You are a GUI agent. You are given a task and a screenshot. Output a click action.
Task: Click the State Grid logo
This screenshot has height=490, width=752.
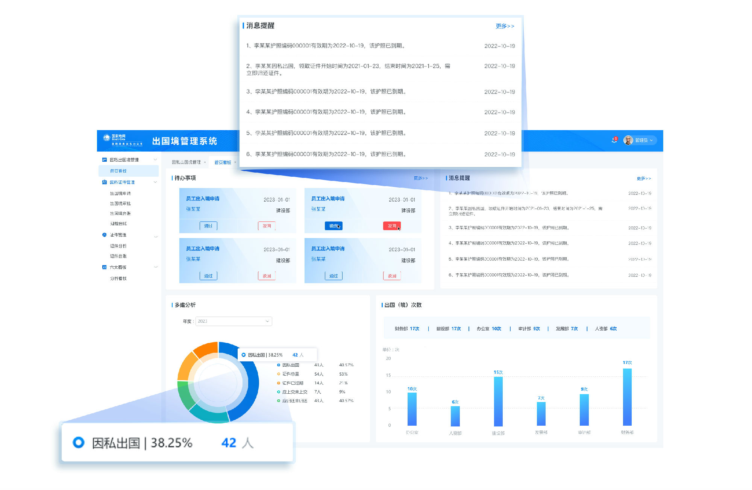coord(106,138)
